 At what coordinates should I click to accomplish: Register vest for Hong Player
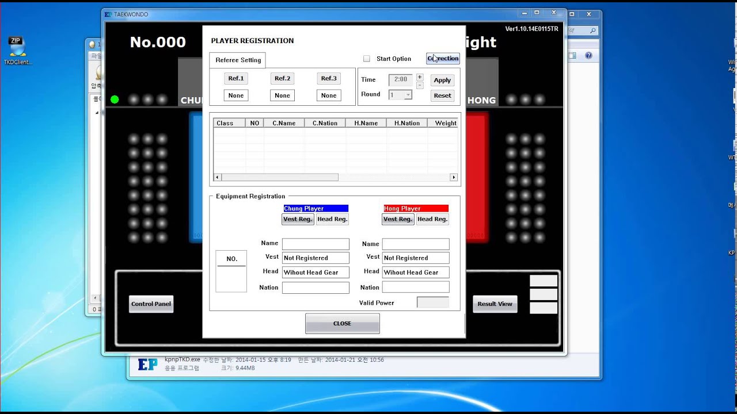coord(398,219)
